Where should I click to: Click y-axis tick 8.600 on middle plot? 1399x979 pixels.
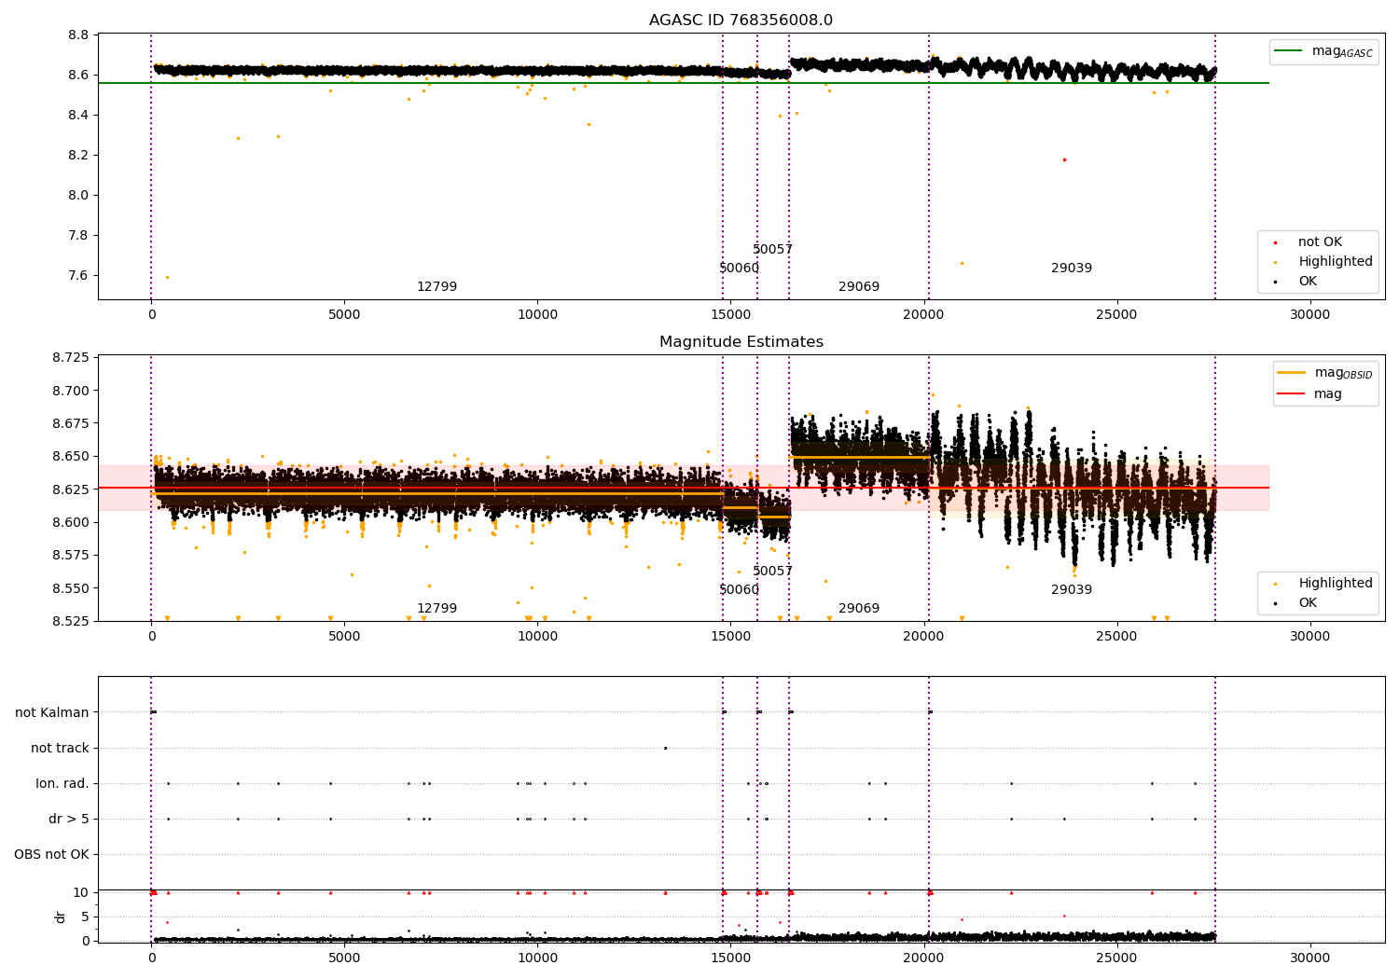pos(70,523)
